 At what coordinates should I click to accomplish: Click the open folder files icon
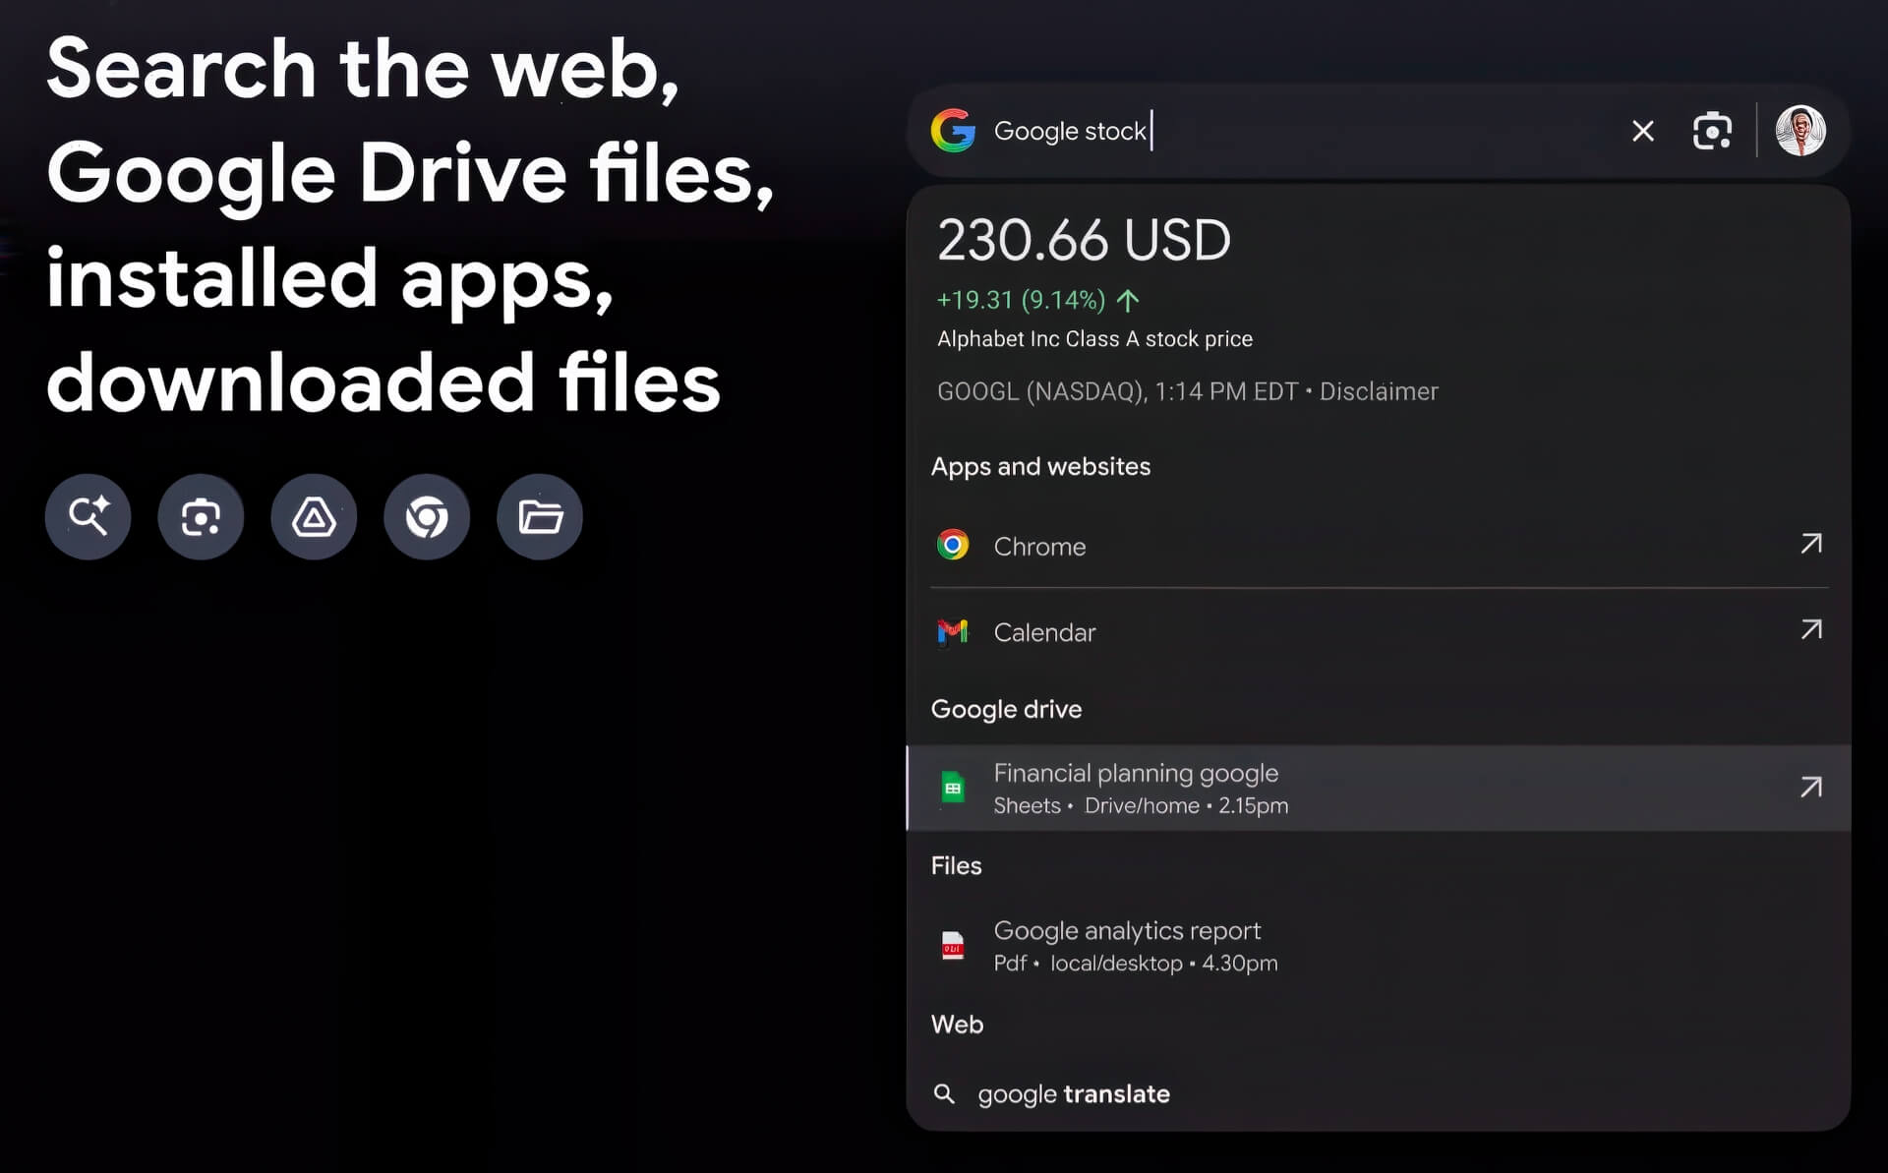(x=540, y=517)
